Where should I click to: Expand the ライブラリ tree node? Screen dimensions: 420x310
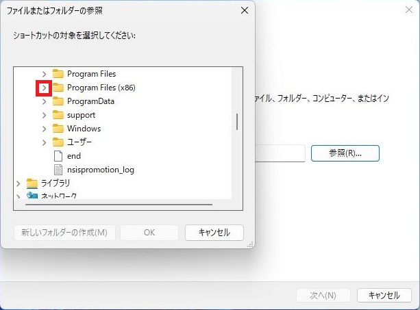click(x=18, y=183)
